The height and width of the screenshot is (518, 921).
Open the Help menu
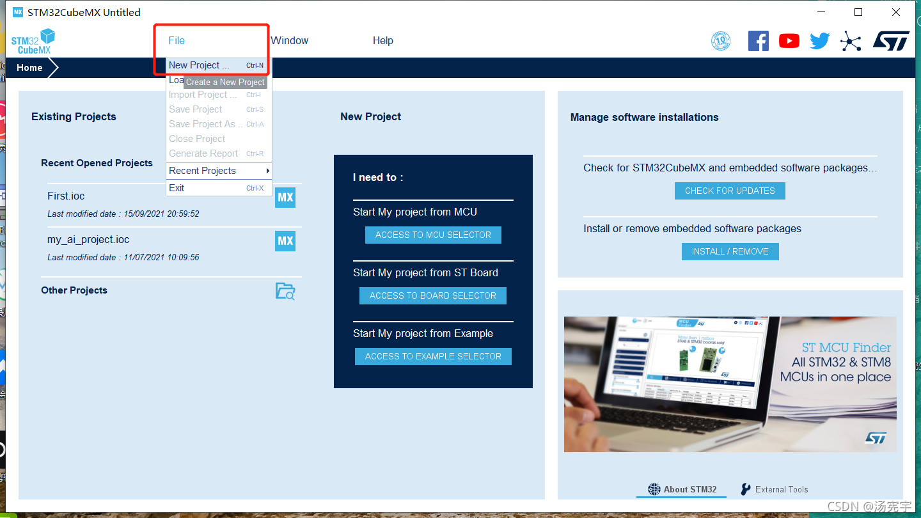(383, 40)
